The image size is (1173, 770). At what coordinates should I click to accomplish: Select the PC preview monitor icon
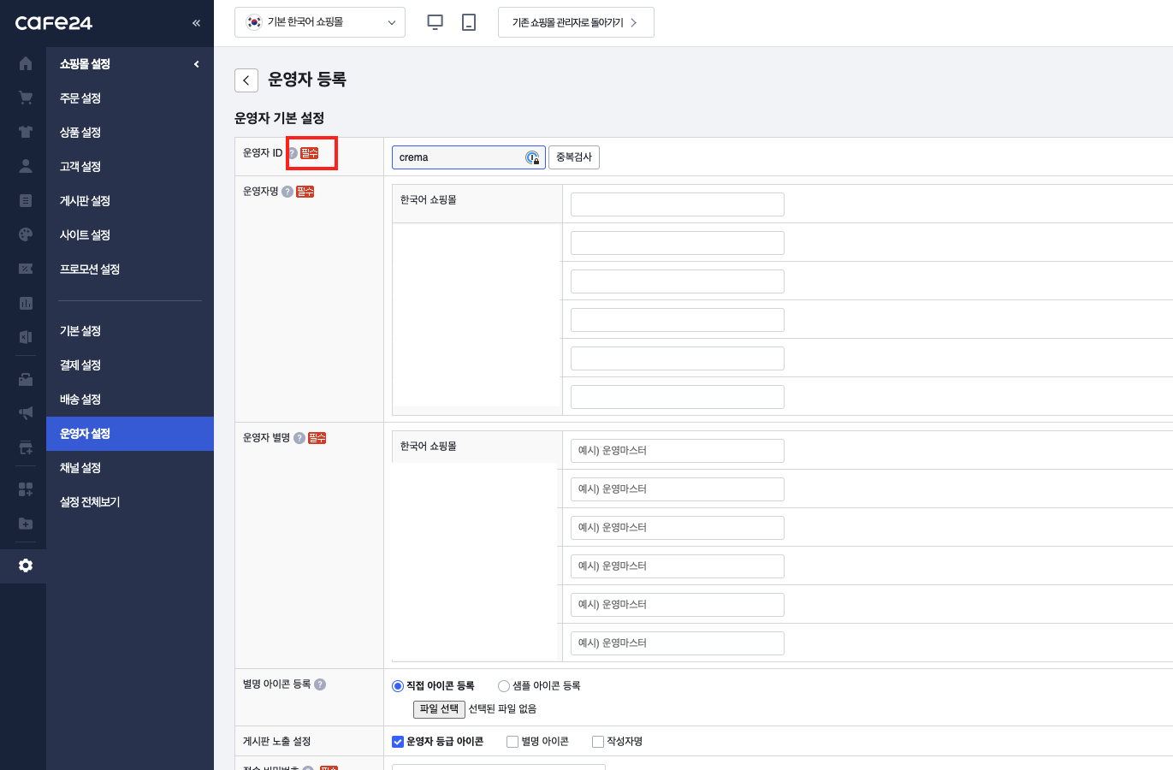[435, 21]
